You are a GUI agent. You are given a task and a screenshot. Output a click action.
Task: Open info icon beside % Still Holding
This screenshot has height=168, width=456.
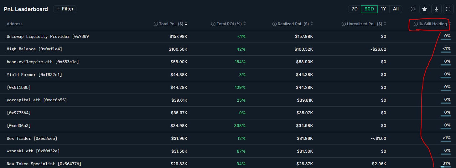pyautogui.click(x=416, y=24)
